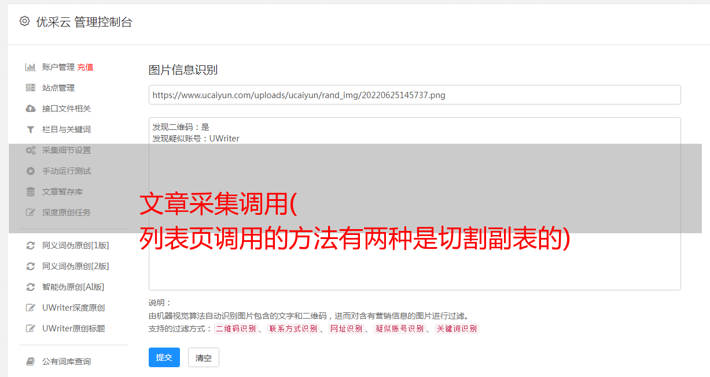
Task: Open 文章暂存库 in the sidebar
Action: (62, 192)
